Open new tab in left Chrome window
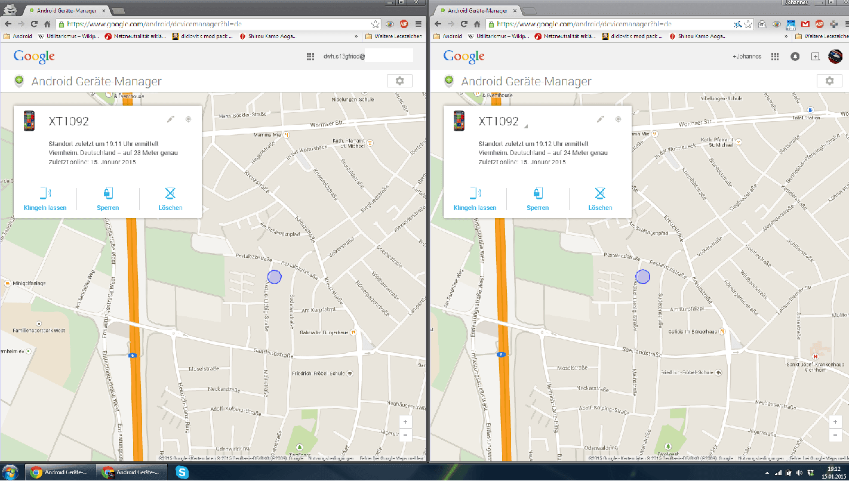The height and width of the screenshot is (481, 849). click(x=119, y=11)
